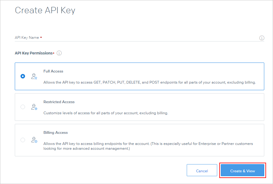Click the Full Access user-star icon

coord(34,76)
